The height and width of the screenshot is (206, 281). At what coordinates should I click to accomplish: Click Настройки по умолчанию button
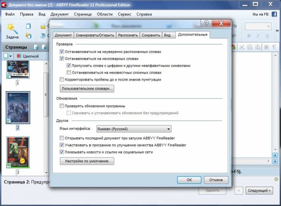(87, 161)
